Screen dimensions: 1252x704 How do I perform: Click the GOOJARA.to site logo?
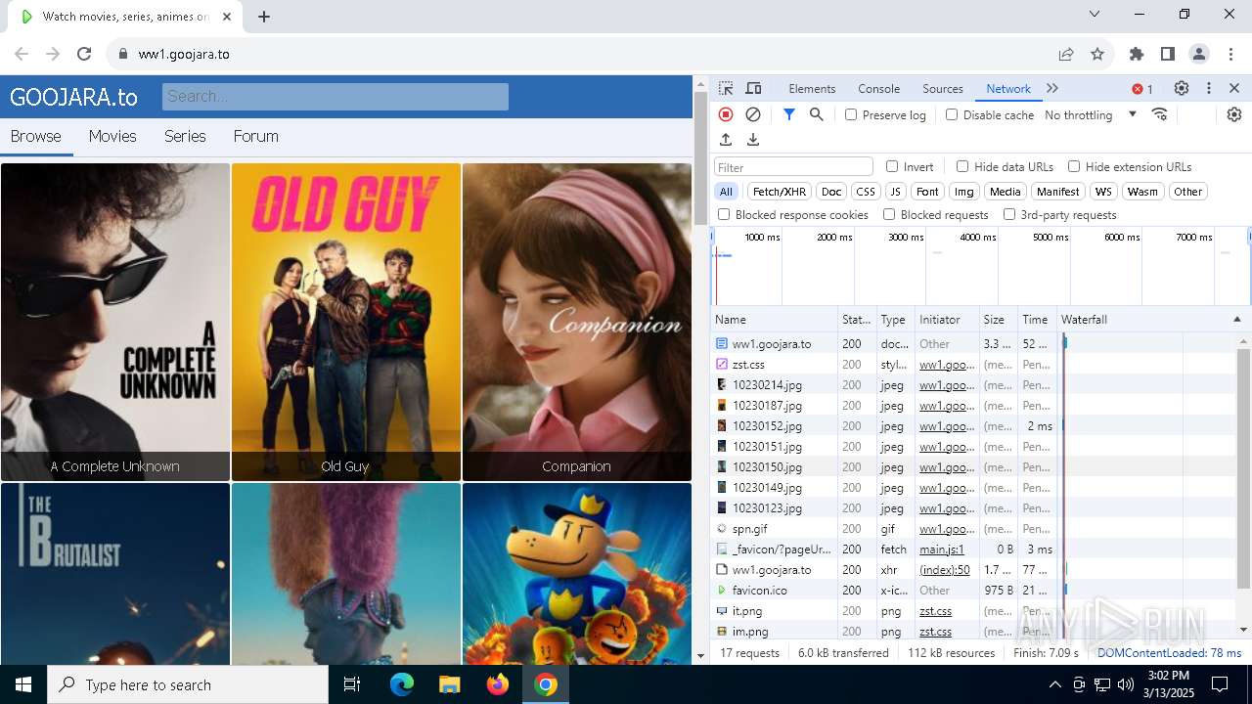[73, 97]
